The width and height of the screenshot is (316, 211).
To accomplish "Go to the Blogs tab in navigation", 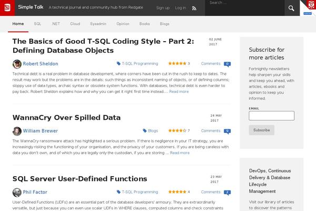I will [164, 24].
